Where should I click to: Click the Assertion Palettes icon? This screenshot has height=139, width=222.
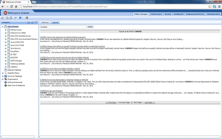pos(6,70)
